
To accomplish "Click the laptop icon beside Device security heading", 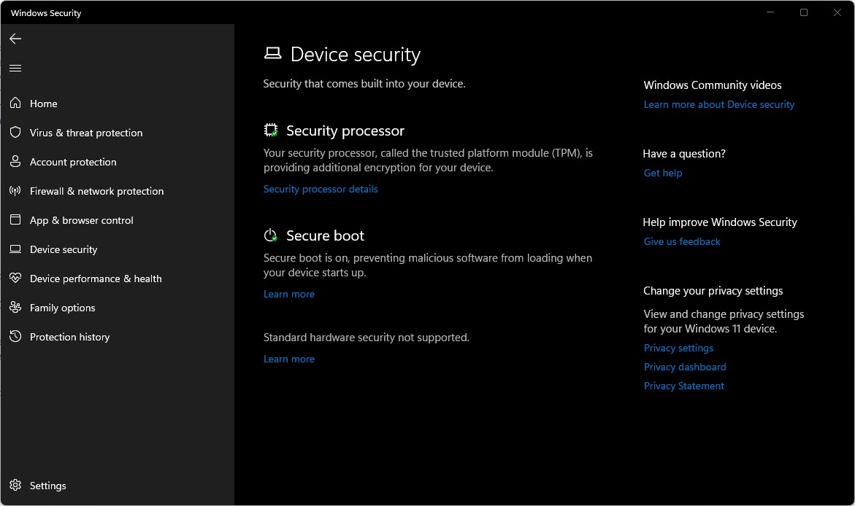I will pyautogui.click(x=272, y=53).
